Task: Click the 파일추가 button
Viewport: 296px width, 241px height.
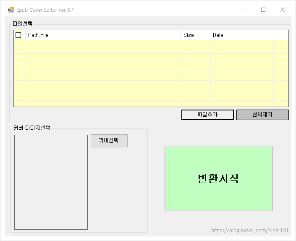Action: pos(207,115)
